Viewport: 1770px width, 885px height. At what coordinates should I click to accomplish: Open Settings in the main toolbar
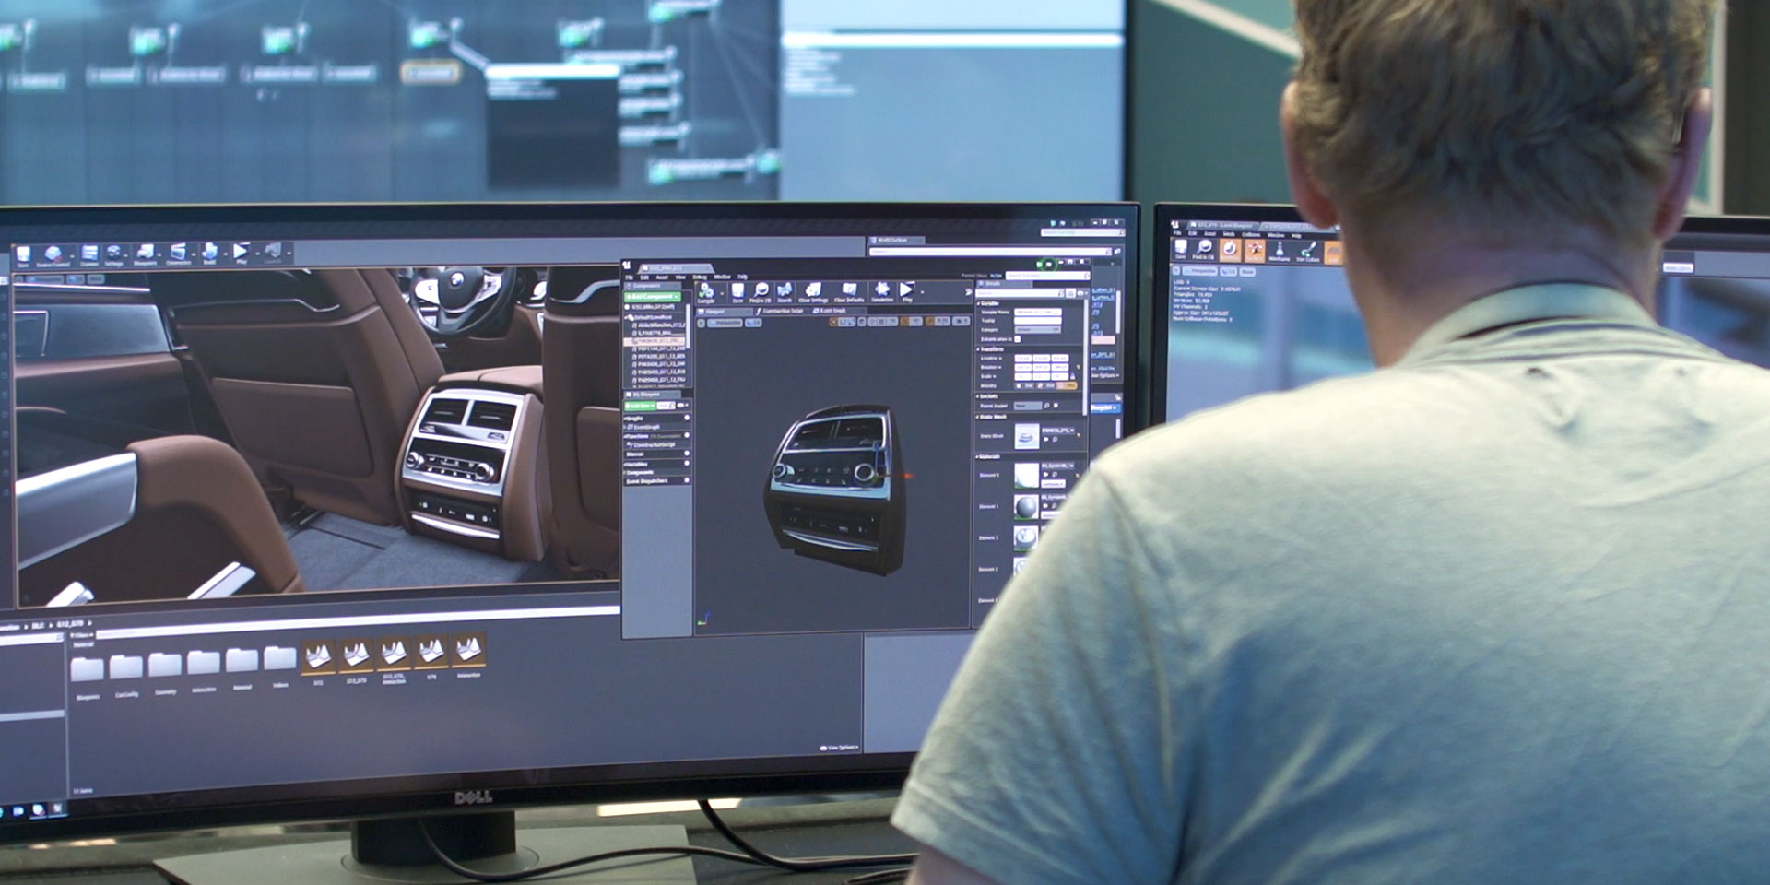click(x=114, y=254)
